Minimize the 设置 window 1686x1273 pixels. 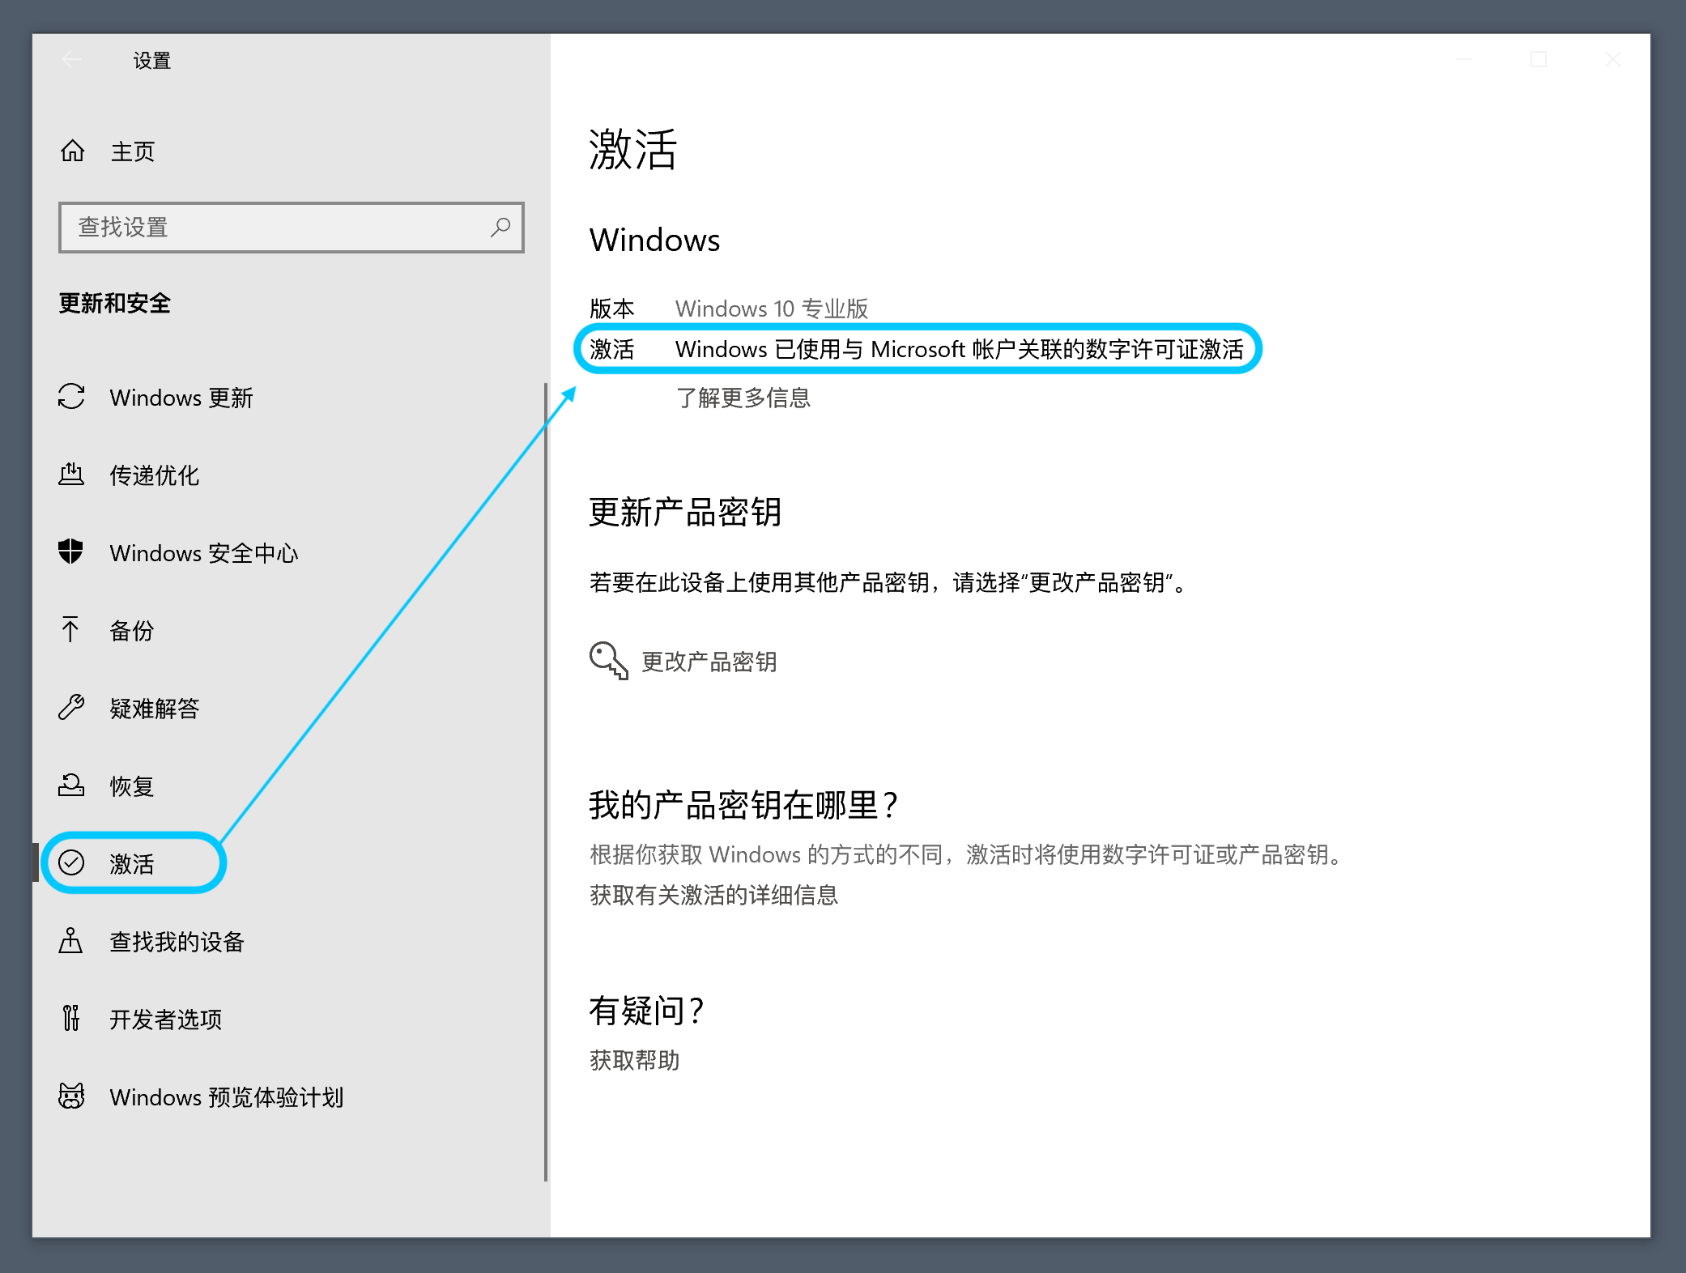(1464, 59)
